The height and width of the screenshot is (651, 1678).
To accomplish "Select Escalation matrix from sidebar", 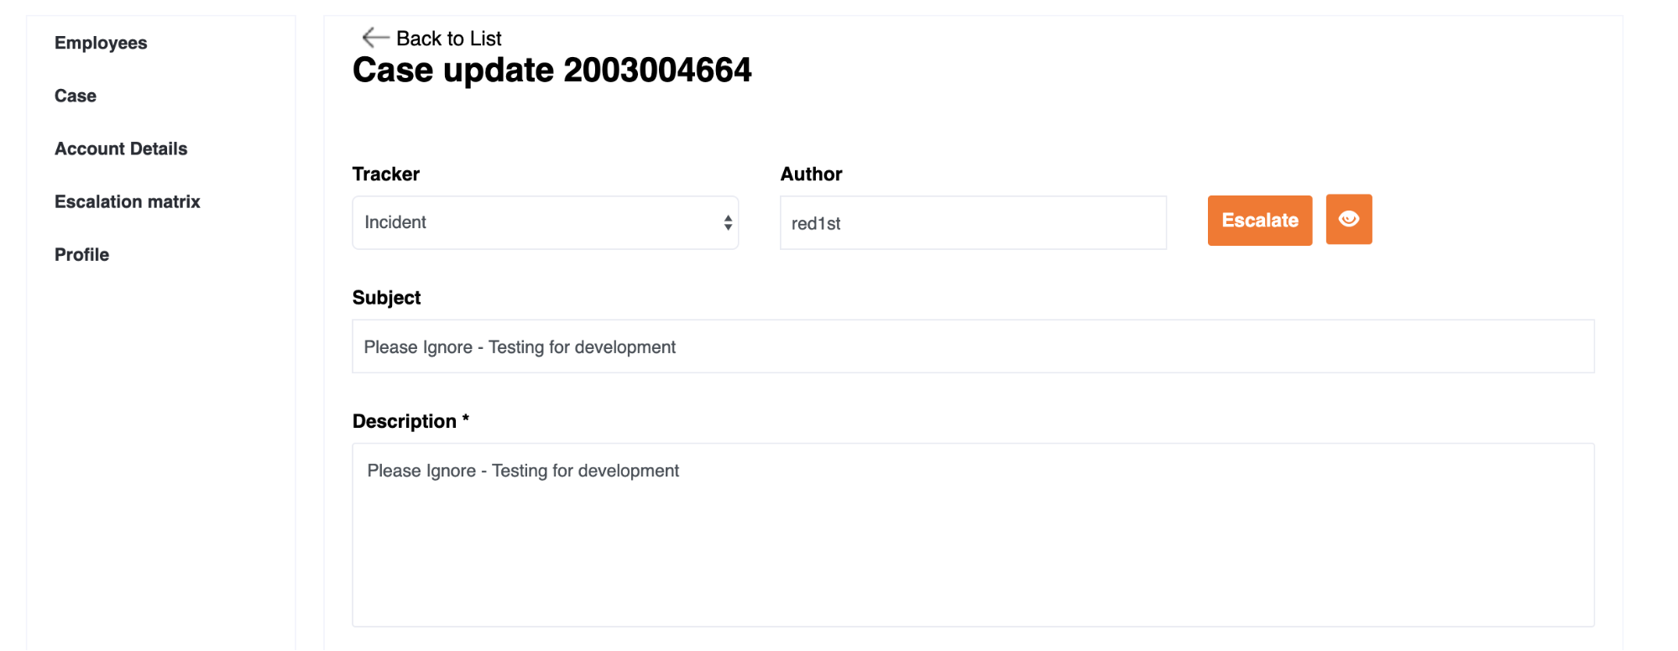I will click(x=128, y=201).
